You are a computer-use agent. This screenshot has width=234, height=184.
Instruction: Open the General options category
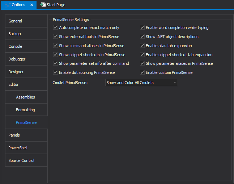(x=26, y=21)
